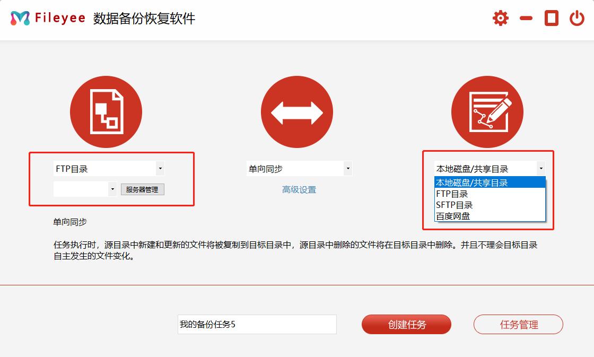Click the source directory file icon
This screenshot has height=357, width=594.
(x=106, y=112)
